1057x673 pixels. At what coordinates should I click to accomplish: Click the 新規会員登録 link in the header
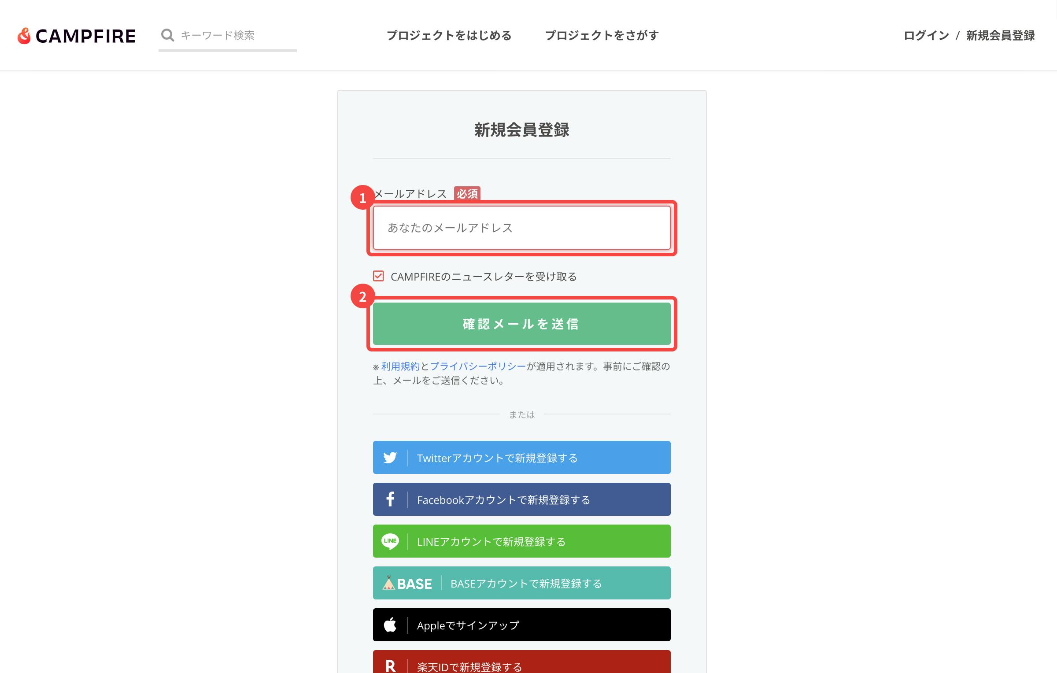pyautogui.click(x=1000, y=35)
